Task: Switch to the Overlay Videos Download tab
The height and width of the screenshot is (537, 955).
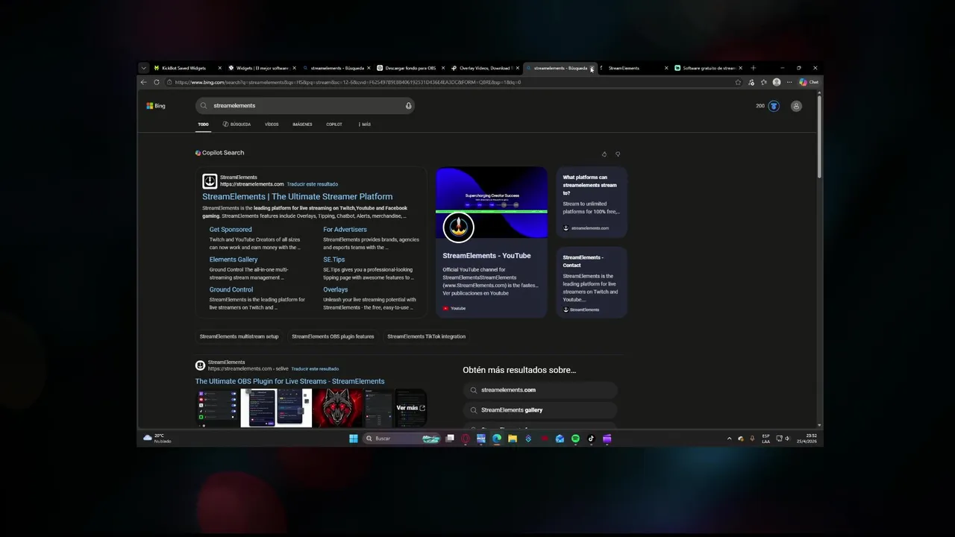Action: coord(484,68)
